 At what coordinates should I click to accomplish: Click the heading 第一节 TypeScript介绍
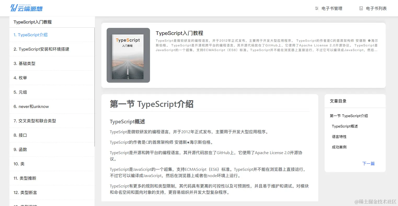coord(152,104)
